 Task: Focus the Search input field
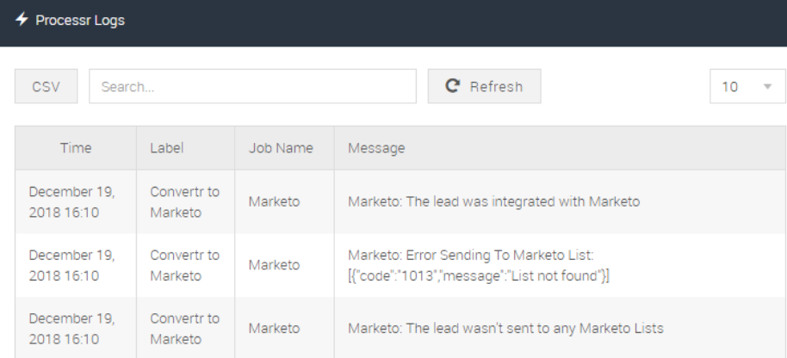tap(252, 86)
